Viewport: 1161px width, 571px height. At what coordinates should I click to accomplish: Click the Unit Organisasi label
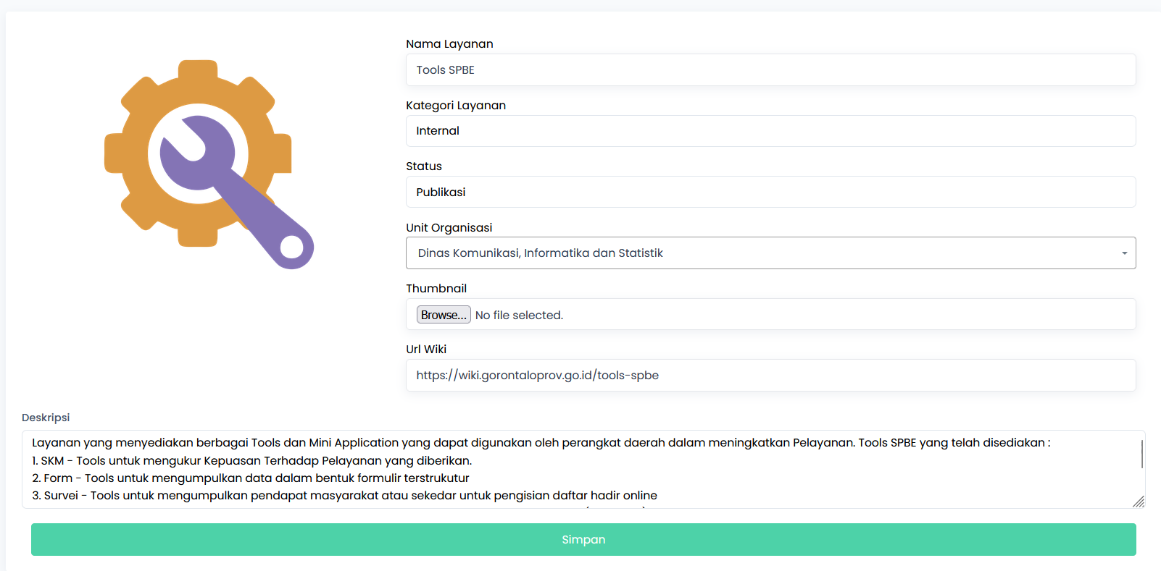[449, 228]
